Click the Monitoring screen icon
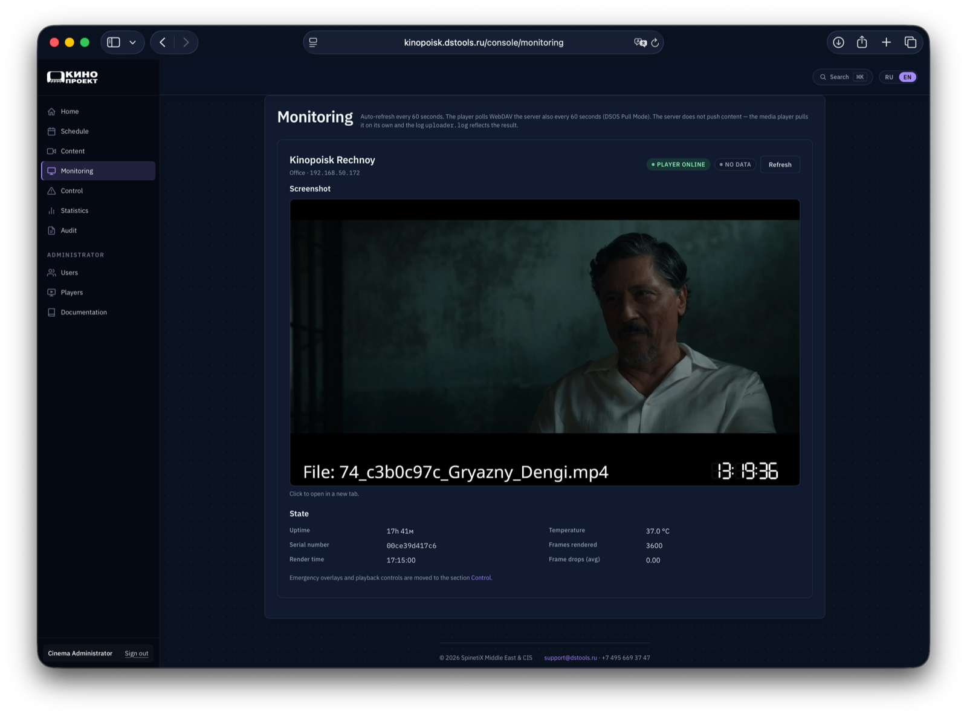 pyautogui.click(x=51, y=171)
